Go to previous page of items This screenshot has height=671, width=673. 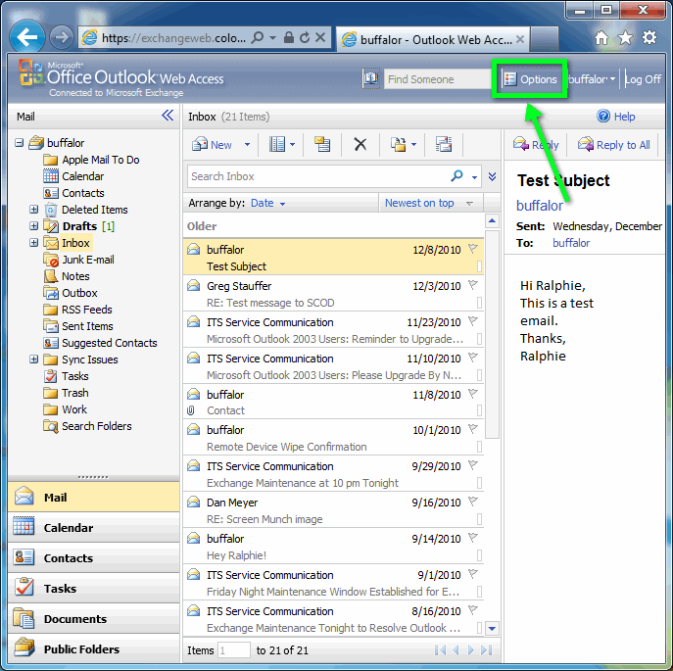[x=456, y=650]
